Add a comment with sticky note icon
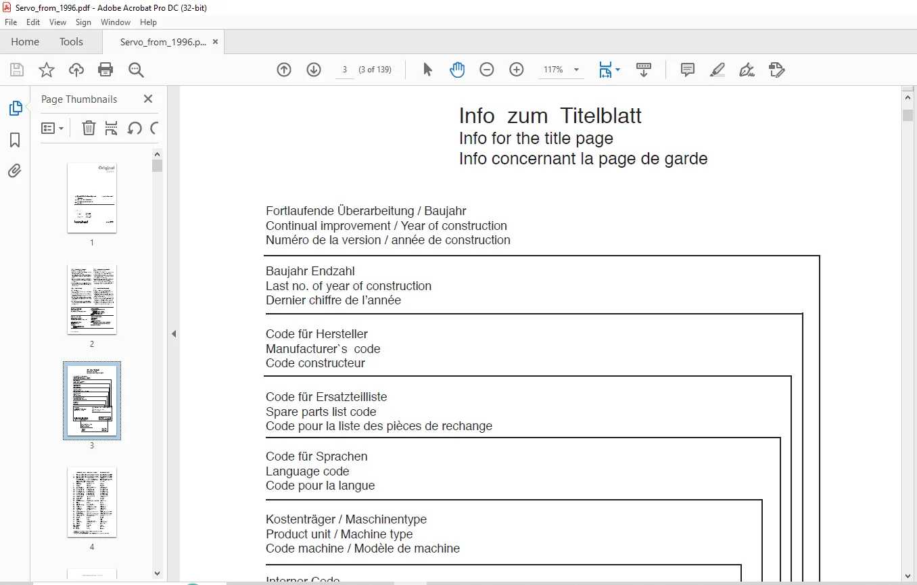917x585 pixels. (688, 70)
